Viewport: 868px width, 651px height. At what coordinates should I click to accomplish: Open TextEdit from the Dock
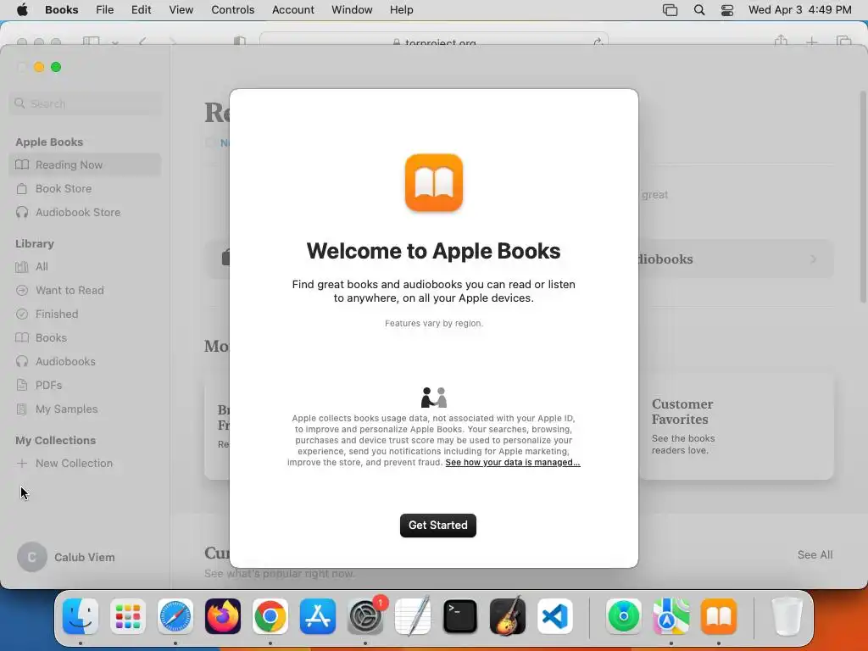pos(413,616)
